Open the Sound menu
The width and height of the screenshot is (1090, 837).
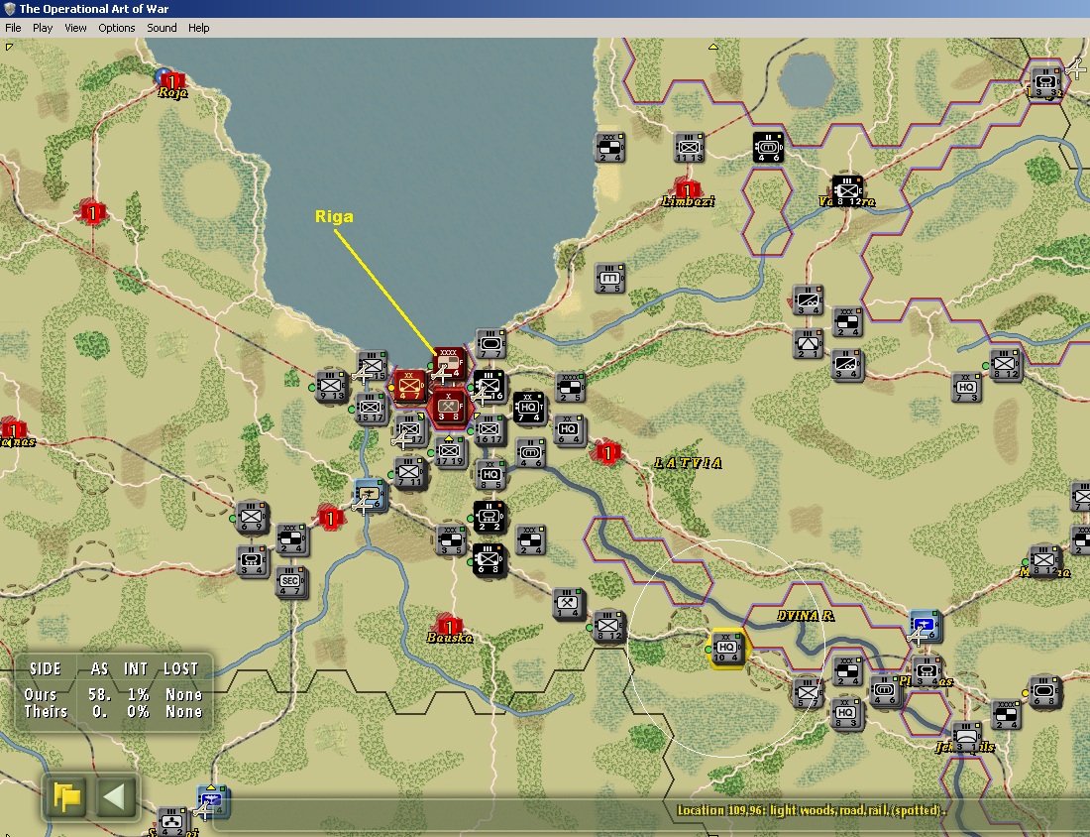coord(162,28)
